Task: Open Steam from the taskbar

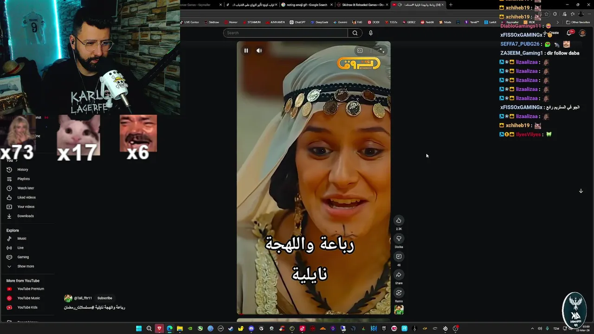Action: tap(231, 328)
